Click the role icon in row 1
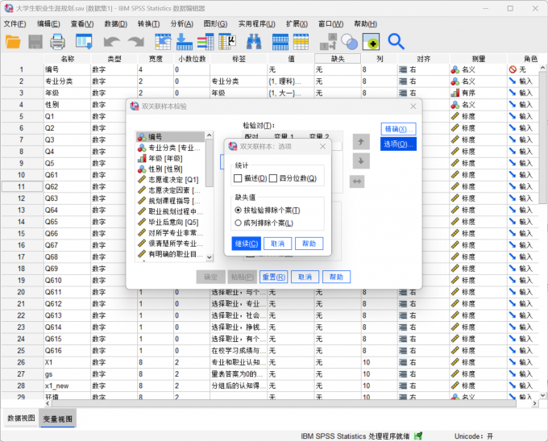The width and height of the screenshot is (548, 442). (x=513, y=69)
